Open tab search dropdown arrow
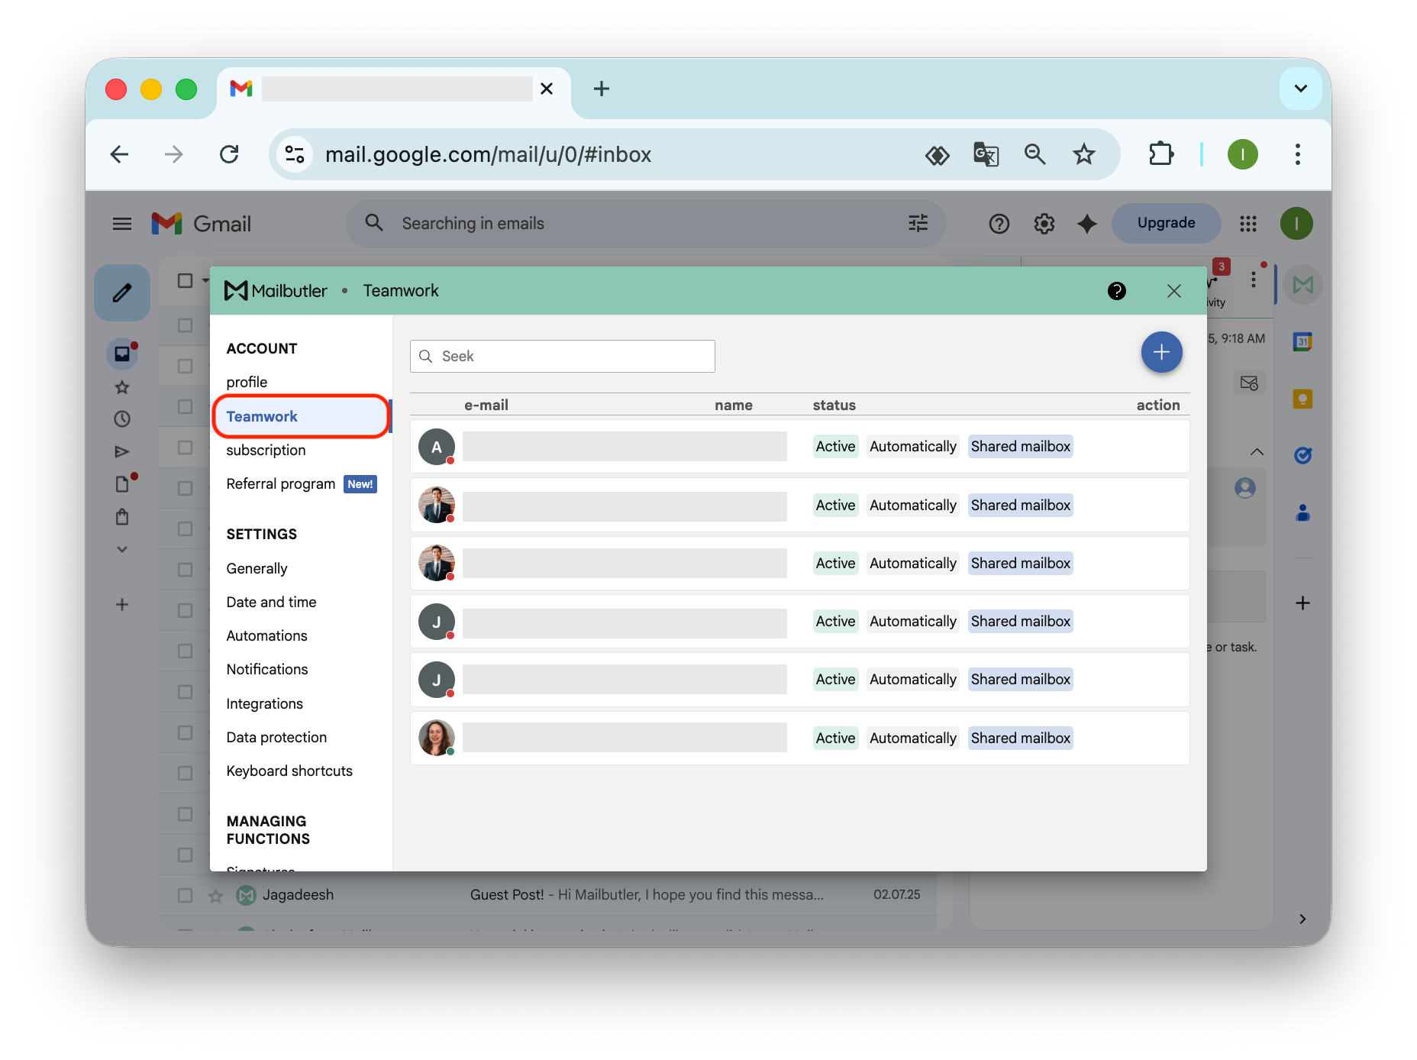This screenshot has height=1060, width=1417. click(x=1301, y=89)
